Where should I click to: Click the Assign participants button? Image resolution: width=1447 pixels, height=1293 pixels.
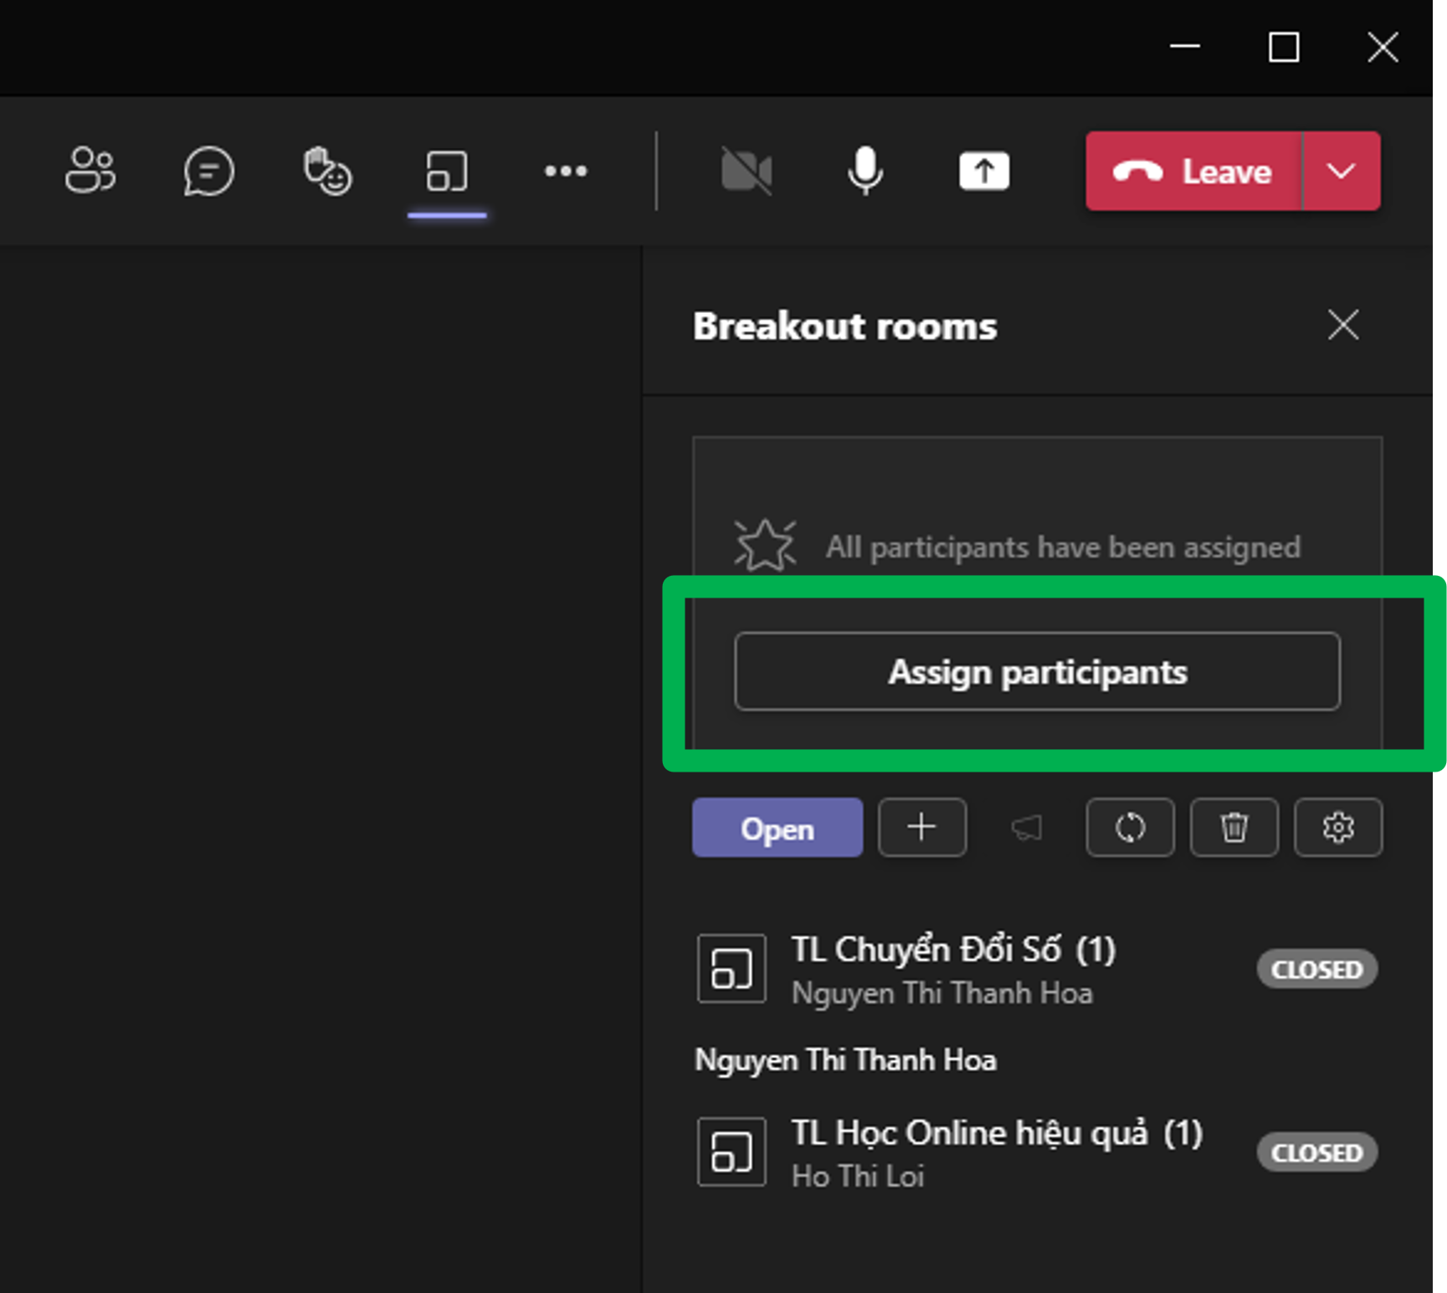pos(1037,671)
